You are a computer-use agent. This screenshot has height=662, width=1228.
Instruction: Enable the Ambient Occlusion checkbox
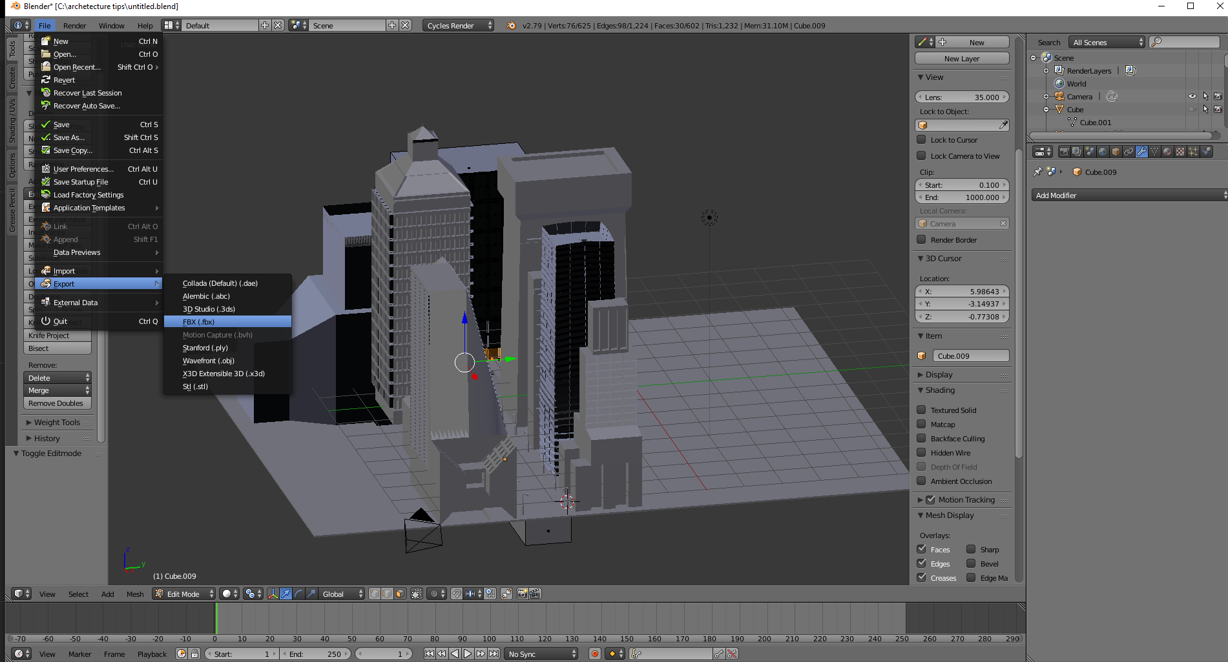tap(921, 481)
